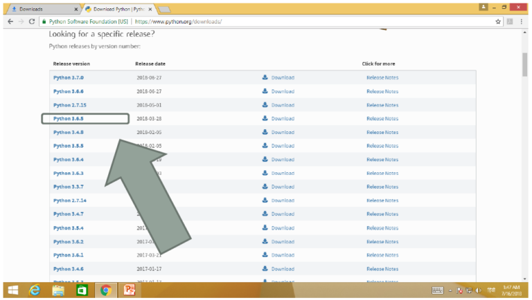Viewport: 532px width, 300px height.
Task: Open Internet Explorer from the taskbar
Action: 35,290
